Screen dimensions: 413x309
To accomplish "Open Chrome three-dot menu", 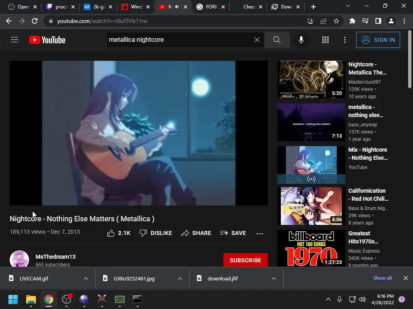I will (x=404, y=21).
